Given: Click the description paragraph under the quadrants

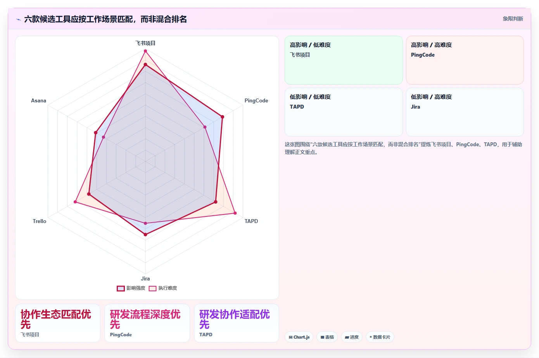Looking at the screenshot, I should tap(404, 148).
